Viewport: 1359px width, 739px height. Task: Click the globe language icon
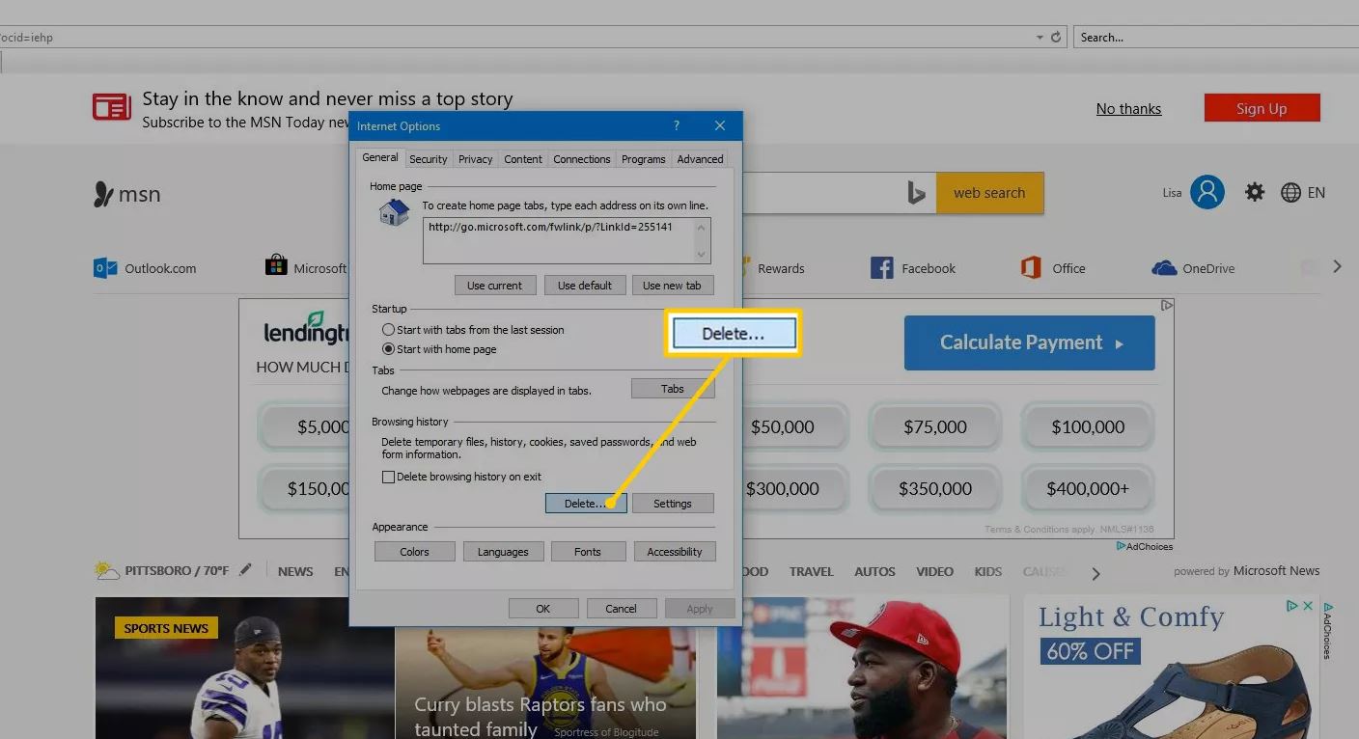coord(1290,193)
